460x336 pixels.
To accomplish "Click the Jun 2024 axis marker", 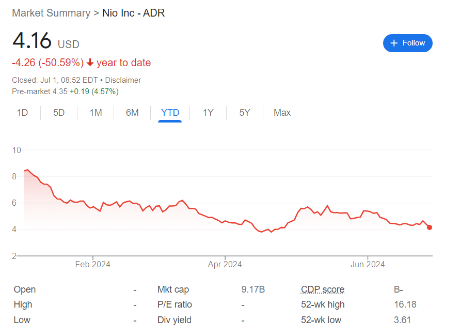I will (x=368, y=264).
